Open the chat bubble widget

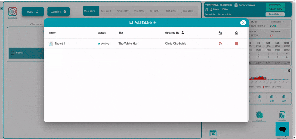(282, 129)
